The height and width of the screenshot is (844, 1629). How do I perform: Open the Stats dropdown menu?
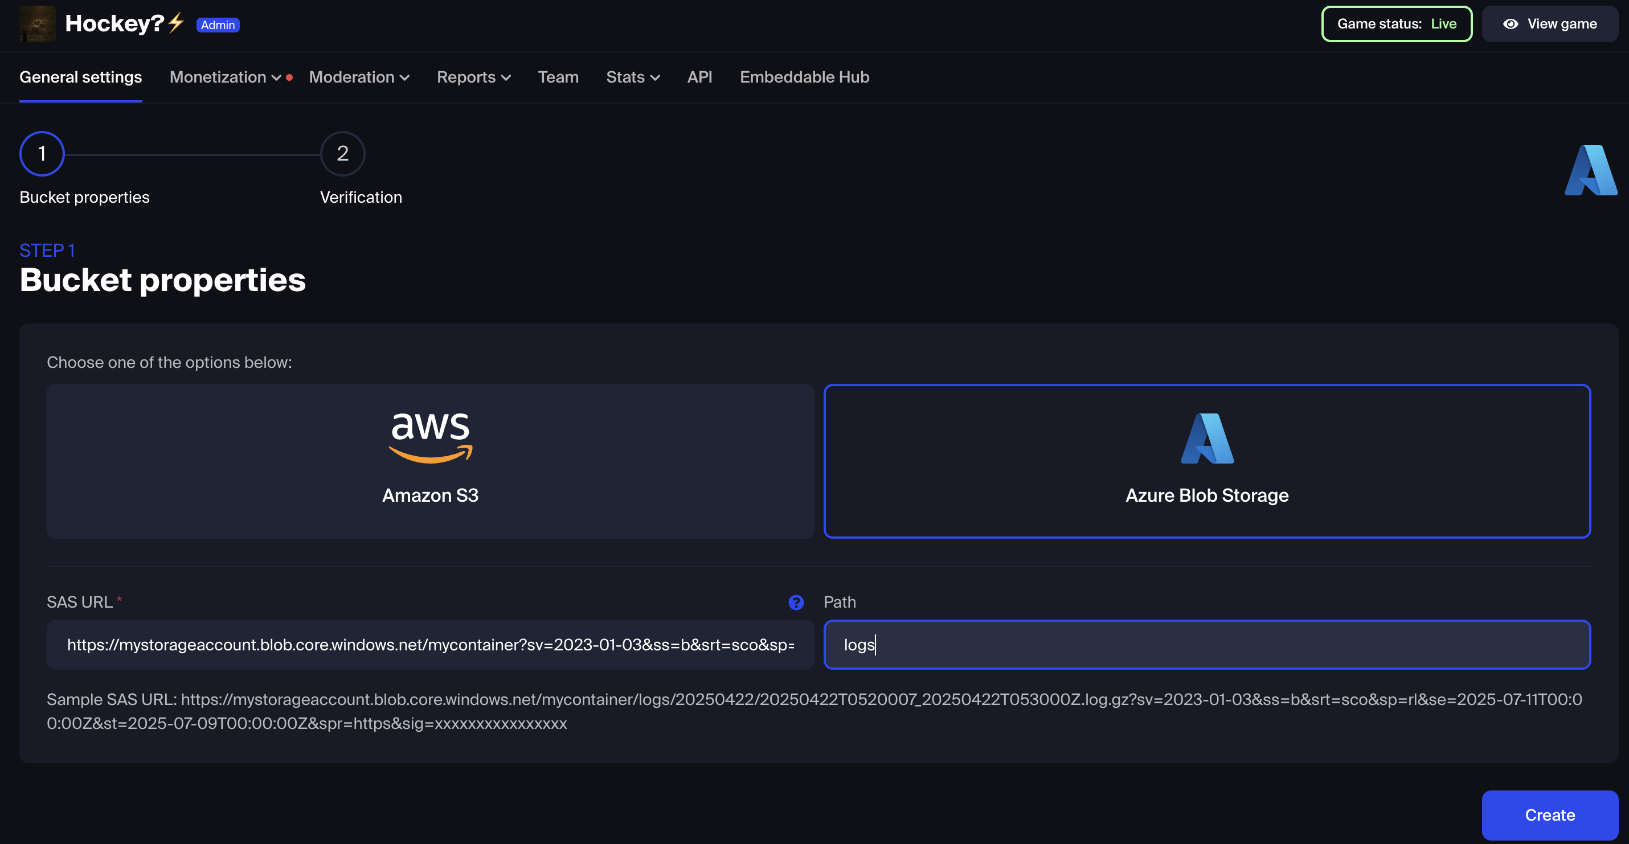pyautogui.click(x=632, y=77)
